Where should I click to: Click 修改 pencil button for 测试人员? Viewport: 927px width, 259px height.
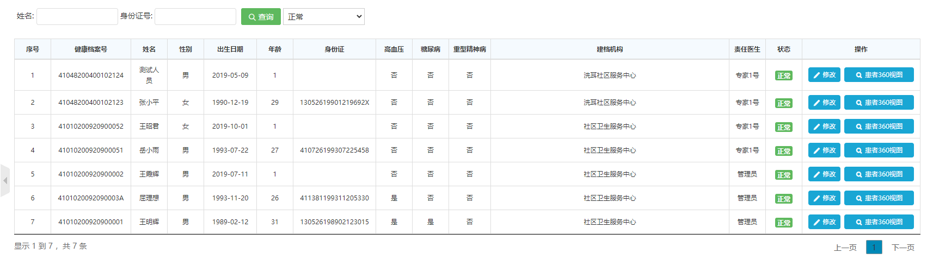824,75
